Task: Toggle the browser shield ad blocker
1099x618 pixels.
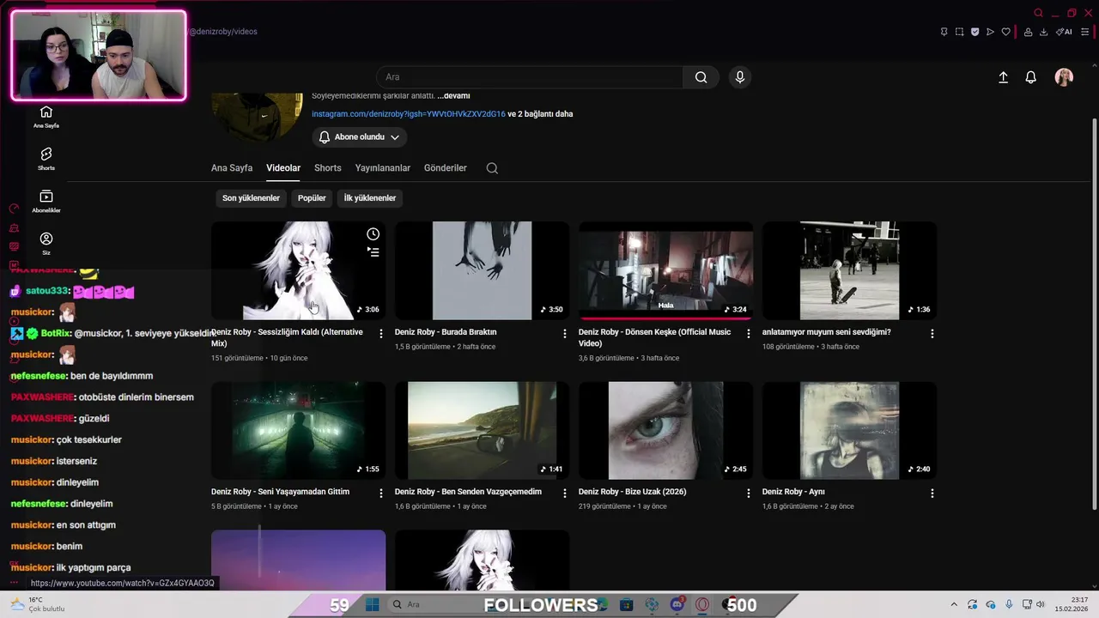Action: [x=975, y=32]
